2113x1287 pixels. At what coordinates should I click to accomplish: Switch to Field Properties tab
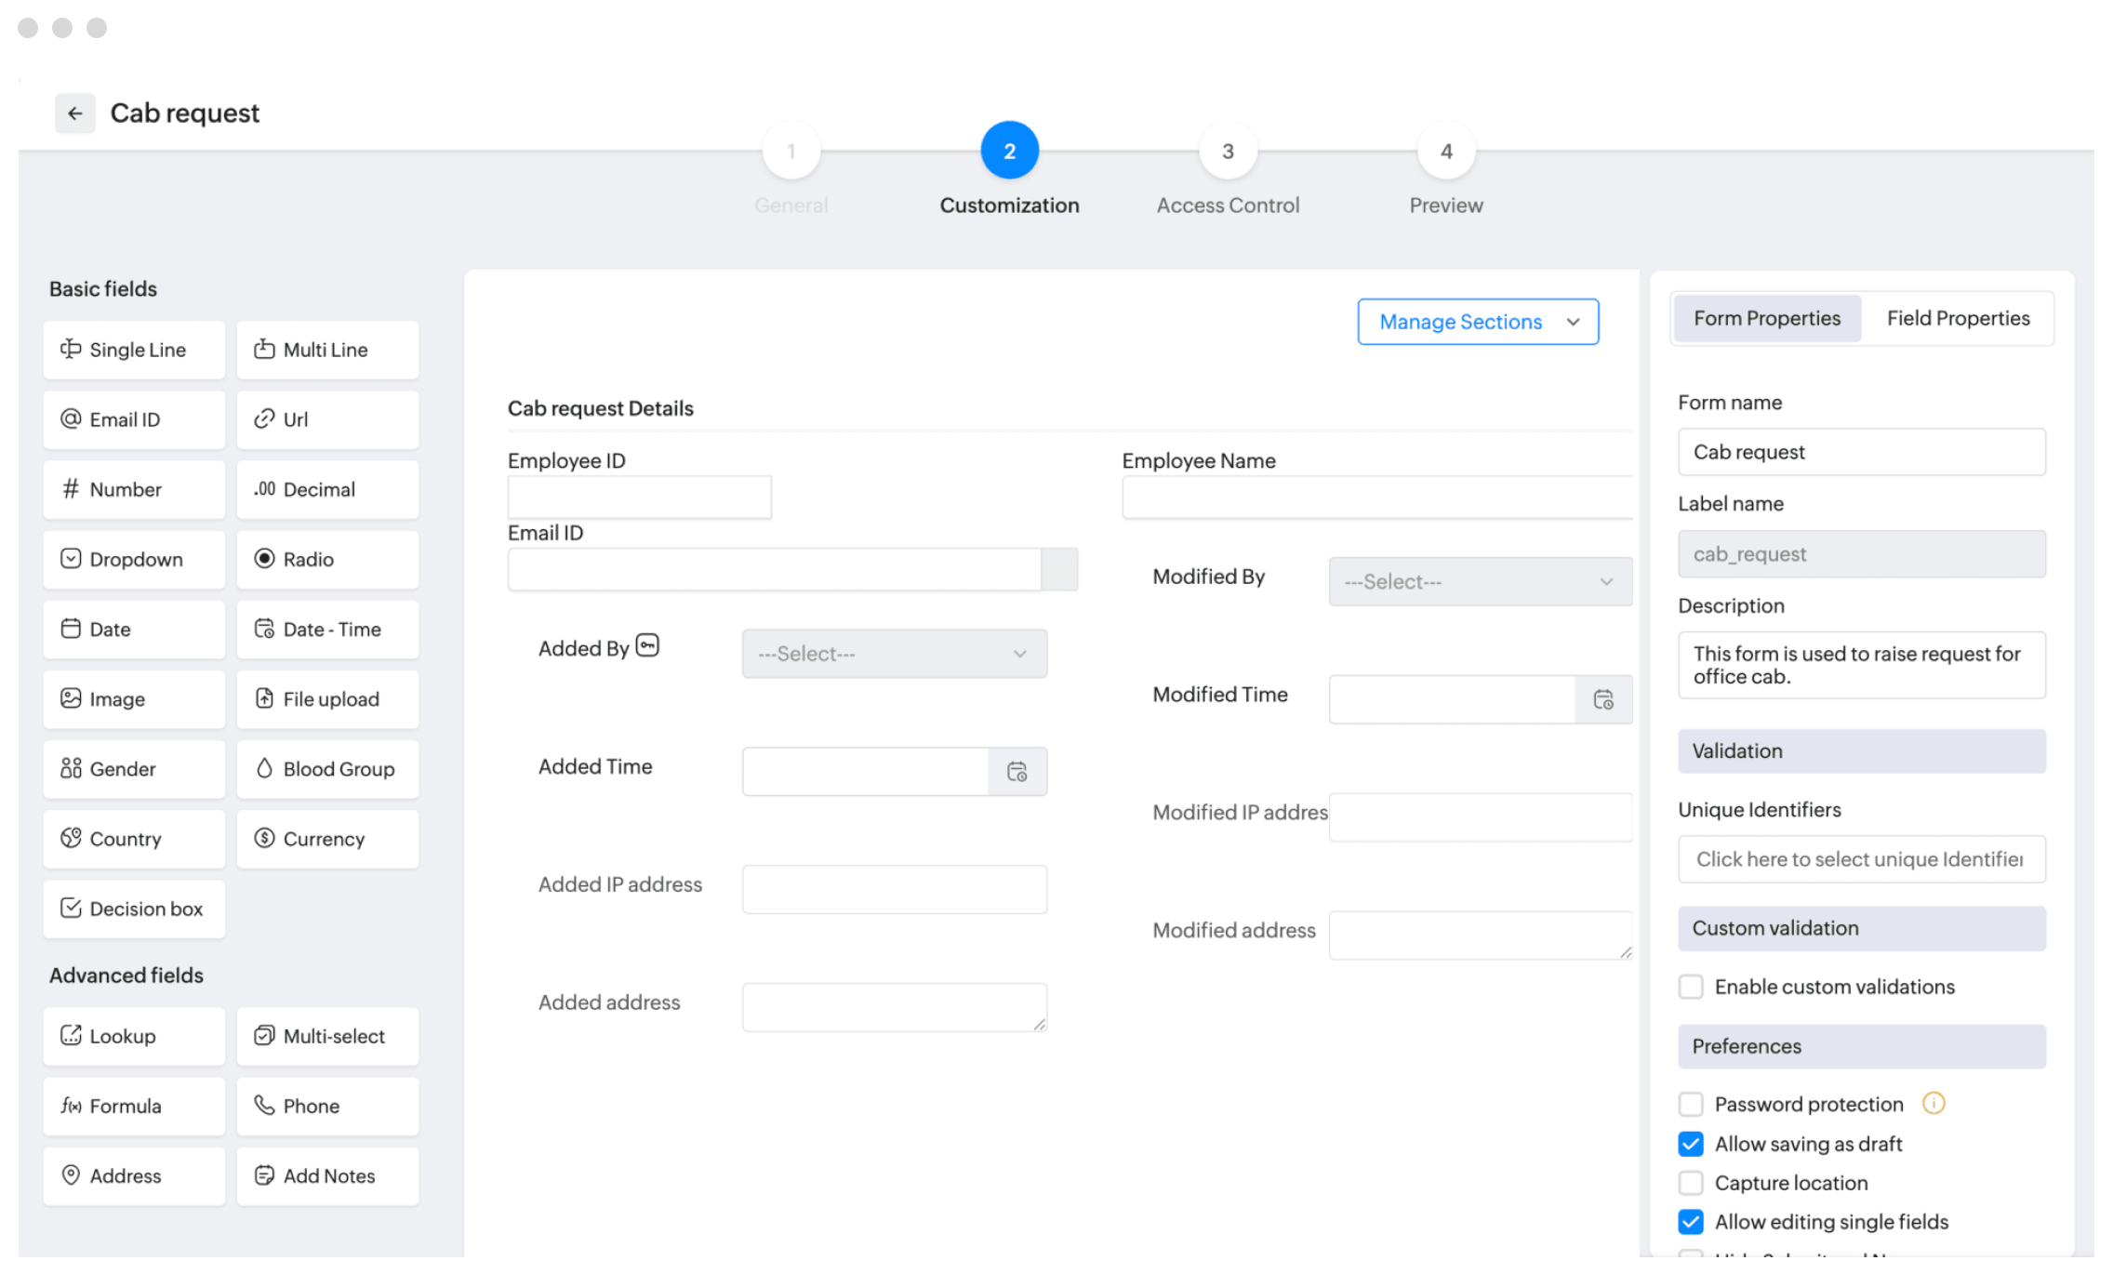[1958, 318]
